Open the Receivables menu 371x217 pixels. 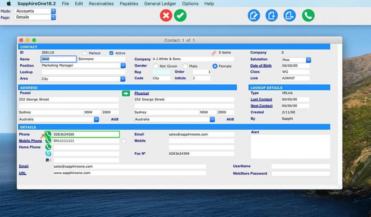pyautogui.click(x=101, y=4)
